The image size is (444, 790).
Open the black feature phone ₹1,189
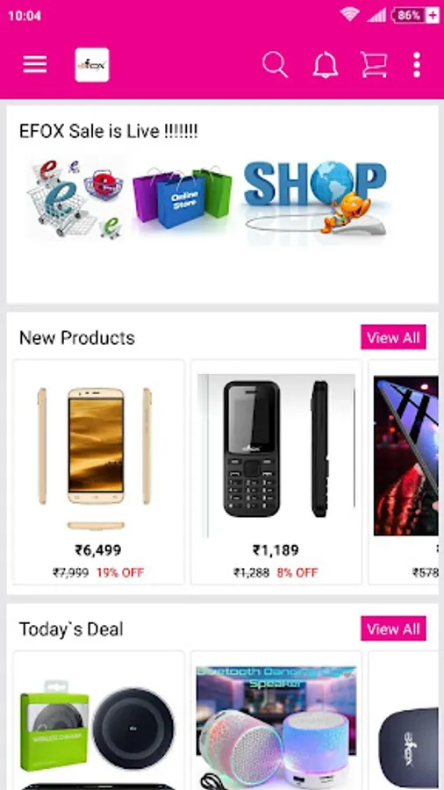[276, 472]
